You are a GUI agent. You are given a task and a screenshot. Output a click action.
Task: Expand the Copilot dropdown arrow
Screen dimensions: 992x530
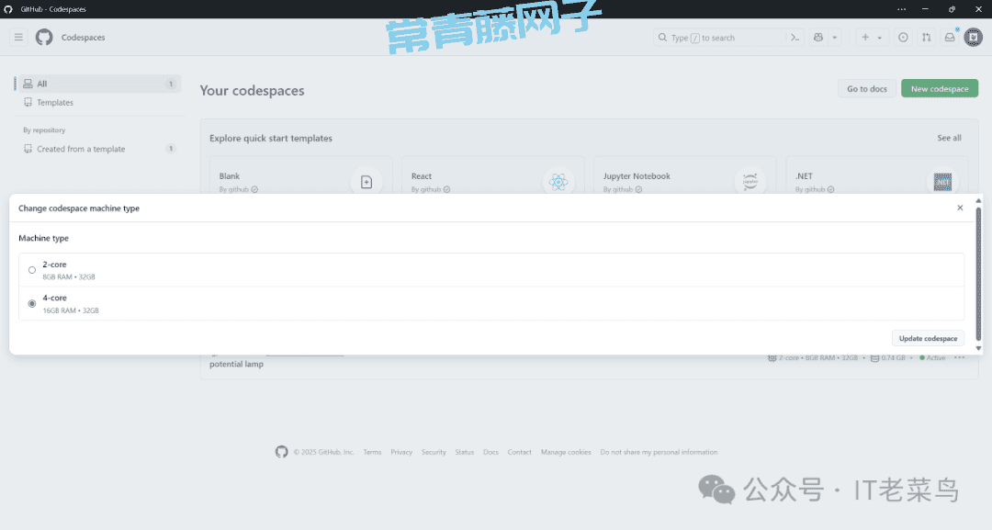[x=834, y=38]
